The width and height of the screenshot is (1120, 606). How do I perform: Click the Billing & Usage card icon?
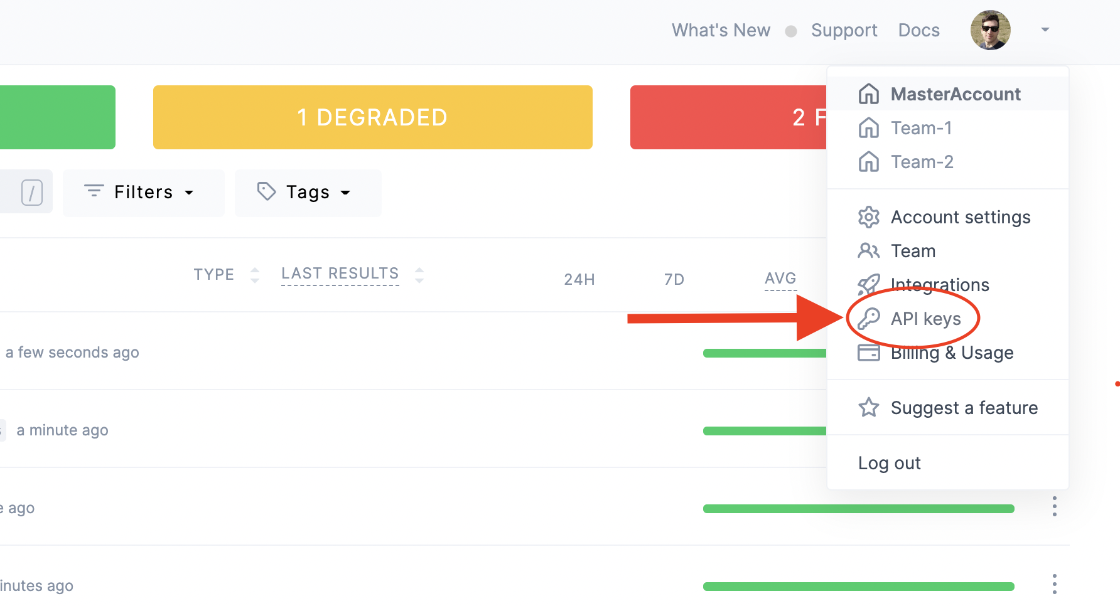click(x=869, y=352)
